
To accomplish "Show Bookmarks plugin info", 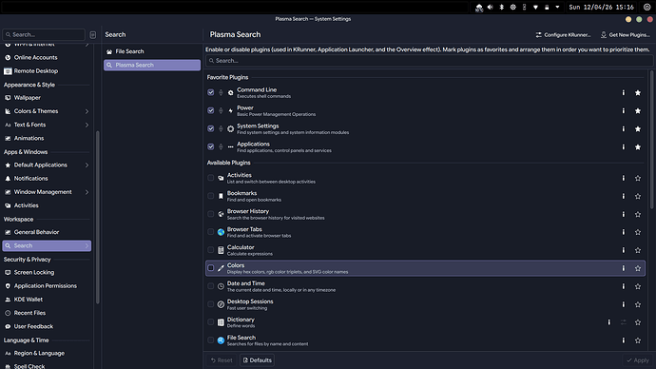I will point(623,196).
